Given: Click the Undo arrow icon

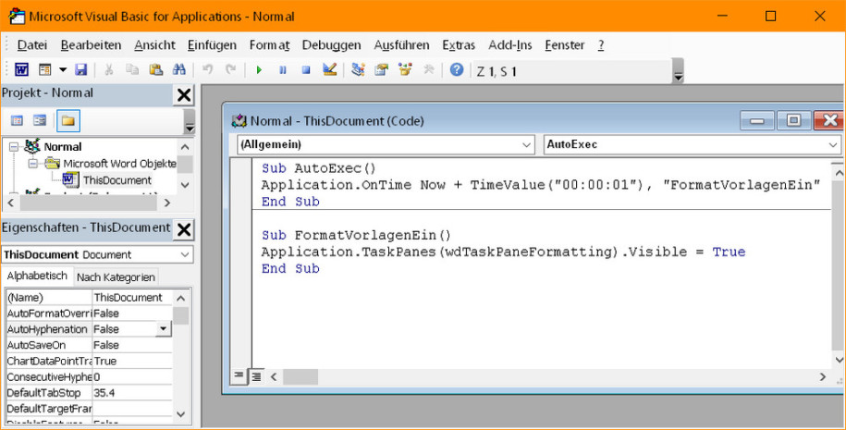Looking at the screenshot, I should pos(208,69).
